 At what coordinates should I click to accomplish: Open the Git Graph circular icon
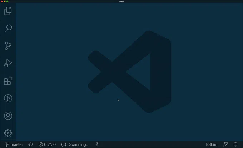(x=8, y=98)
